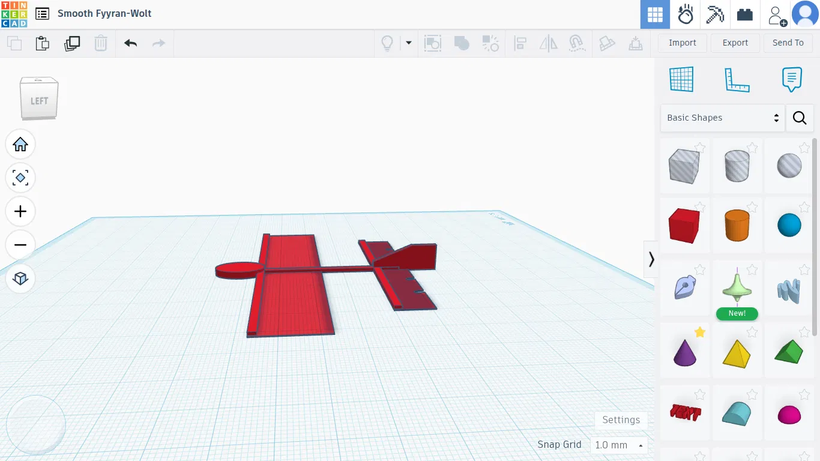Select the blue Sphere shape
Screen dimensions: 820x461
789,226
